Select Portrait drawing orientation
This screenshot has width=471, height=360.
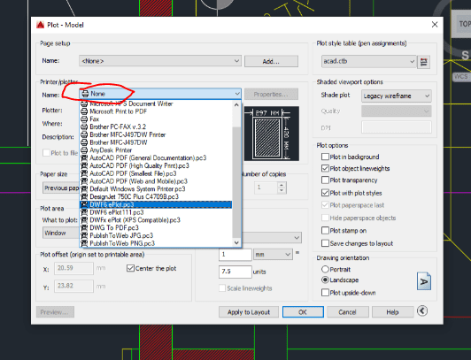[x=325, y=269]
